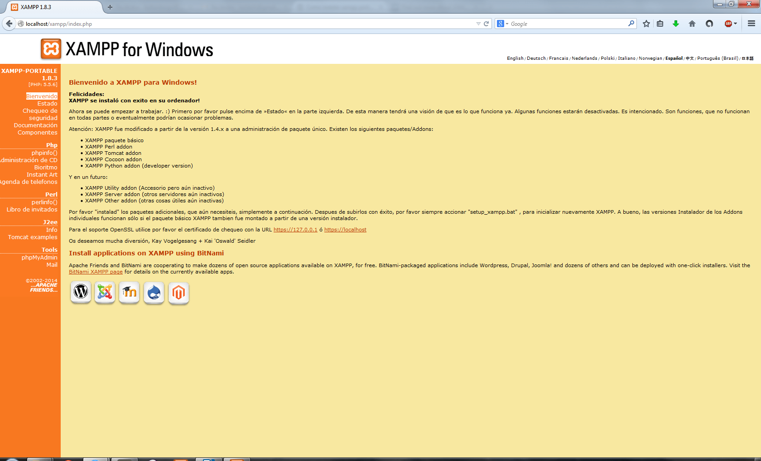This screenshot has width=761, height=461.
Task: Click the Joomla BitNami app icon
Action: click(105, 292)
